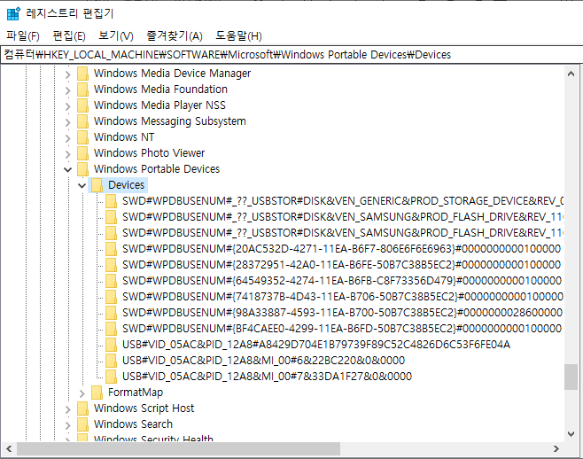Click folder icon of USB#VID_05AC&PID_12A8#A8429D key
Viewport: 583px width, 459px height.
click(x=111, y=346)
